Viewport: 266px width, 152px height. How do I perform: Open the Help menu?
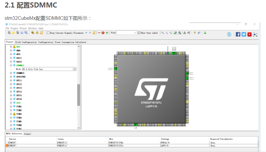[x=41, y=28]
